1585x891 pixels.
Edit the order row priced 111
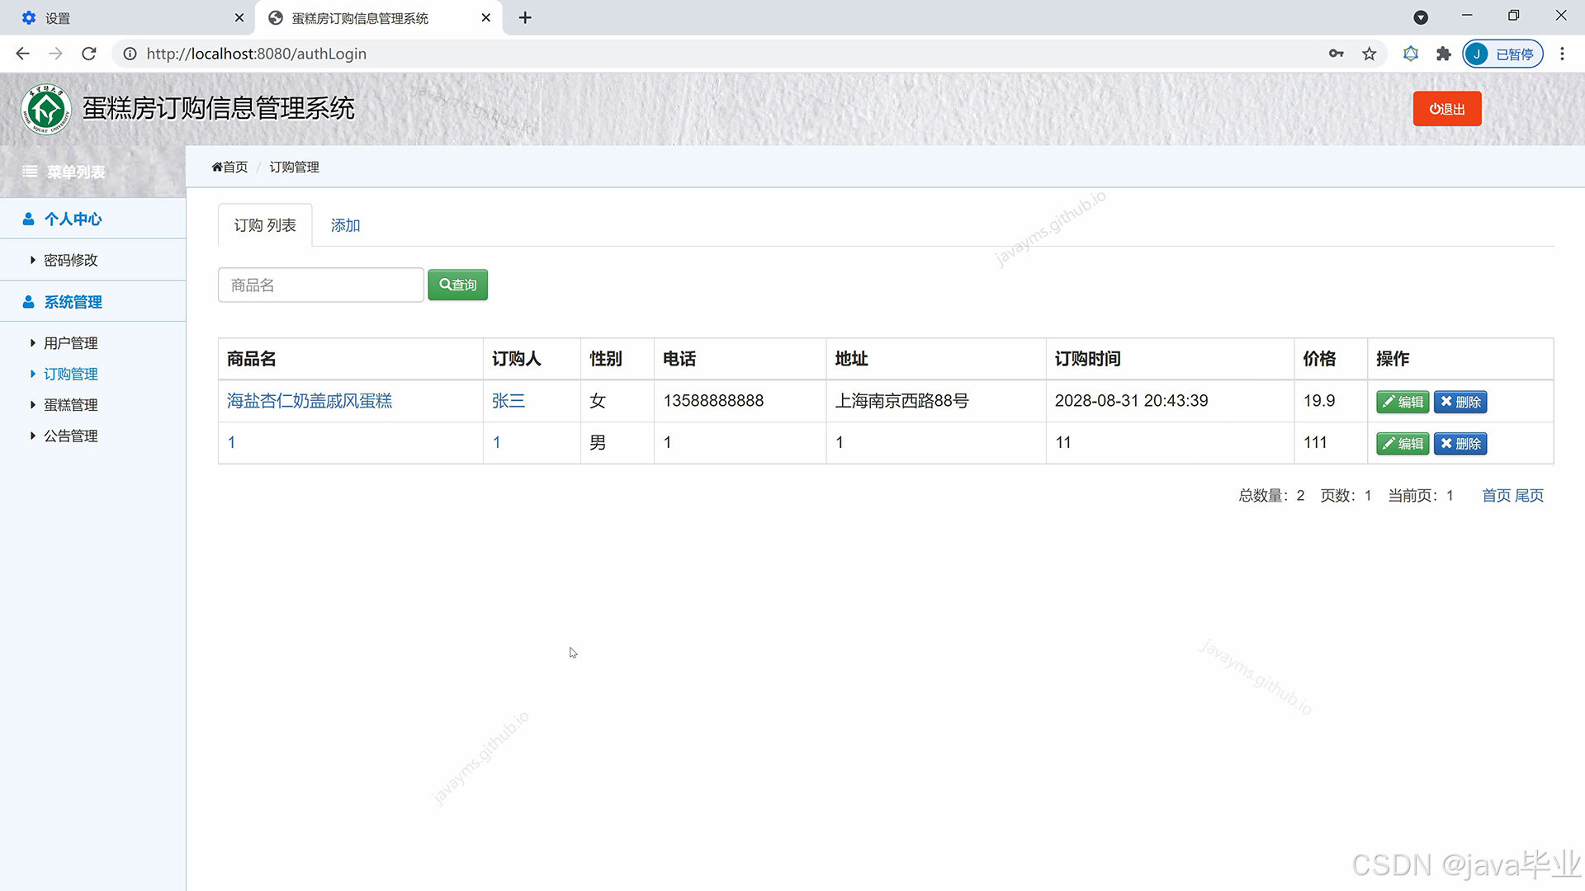(1403, 444)
